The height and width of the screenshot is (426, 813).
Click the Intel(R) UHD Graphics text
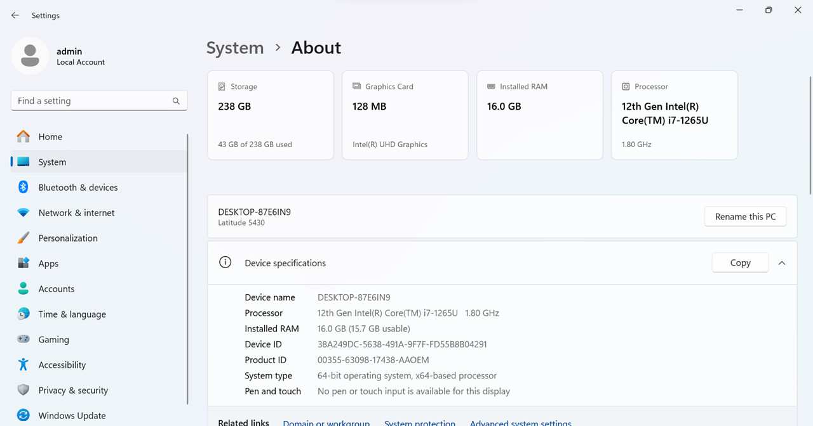click(390, 145)
